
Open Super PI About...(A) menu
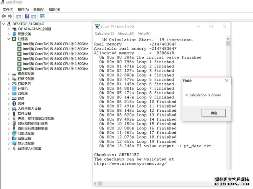click(x=126, y=34)
